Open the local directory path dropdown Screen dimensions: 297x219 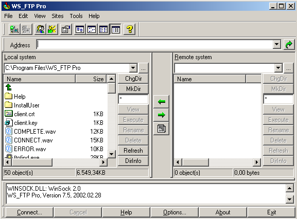coord(133,68)
